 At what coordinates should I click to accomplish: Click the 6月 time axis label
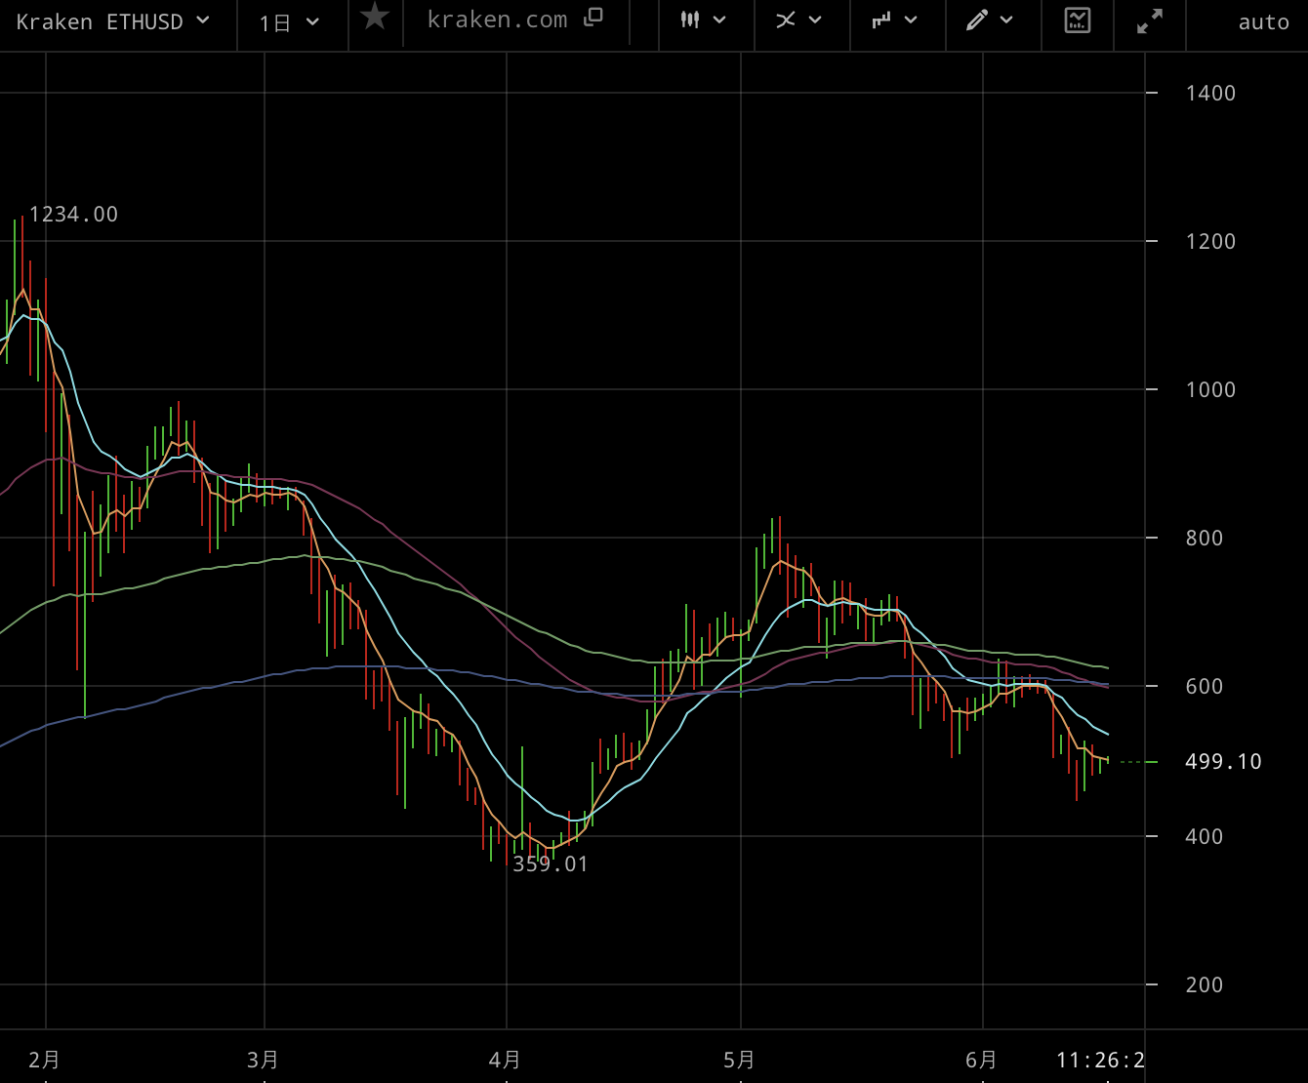981,1060
